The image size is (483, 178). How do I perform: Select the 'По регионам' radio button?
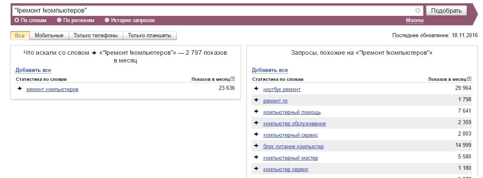coord(59,20)
